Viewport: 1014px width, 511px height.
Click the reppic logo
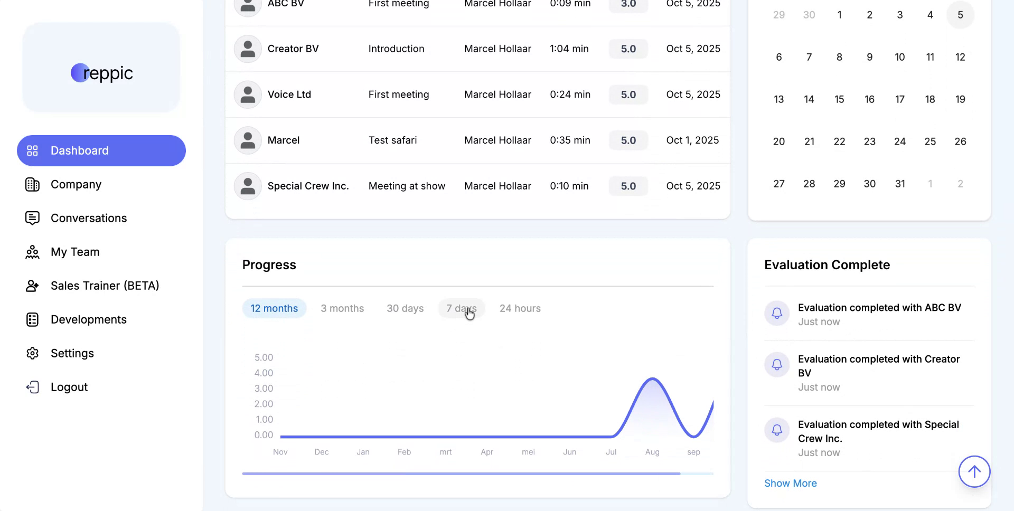click(x=101, y=73)
